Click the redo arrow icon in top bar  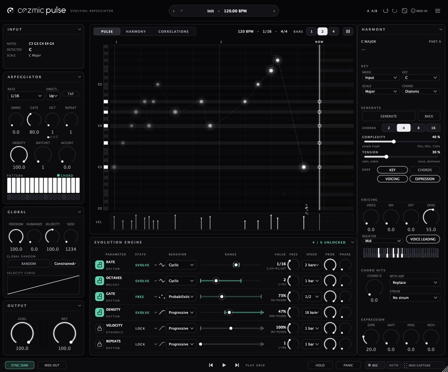coord(395,11)
